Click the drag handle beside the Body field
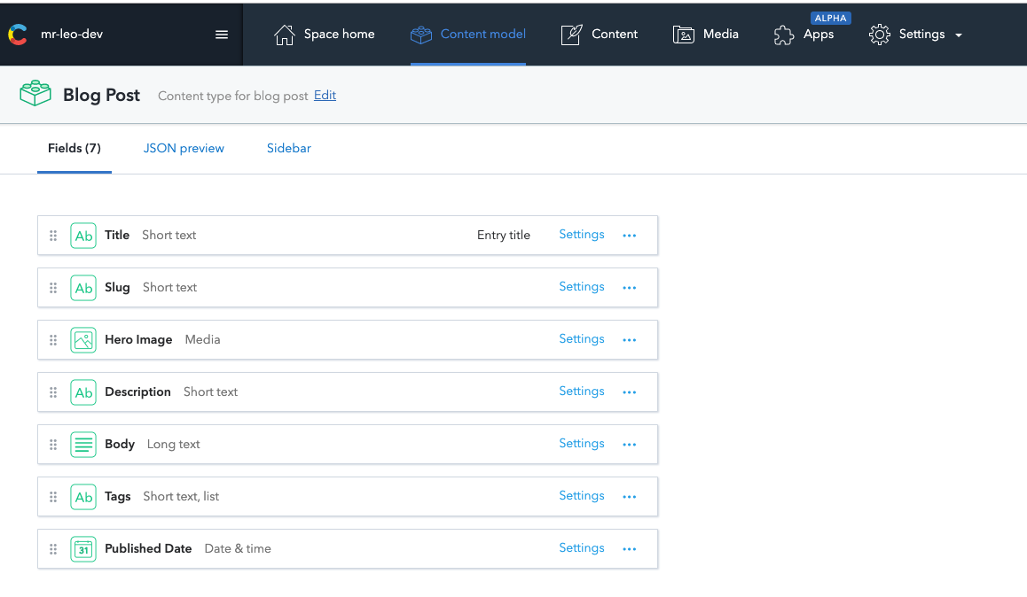 click(53, 444)
